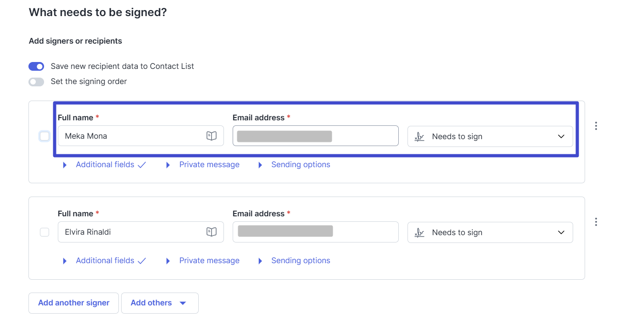
Task: Enable Set the signing order toggle
Action: coord(36,82)
